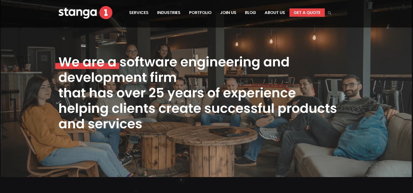Go to the Portfolio page
The image size is (413, 193).
coord(200,13)
